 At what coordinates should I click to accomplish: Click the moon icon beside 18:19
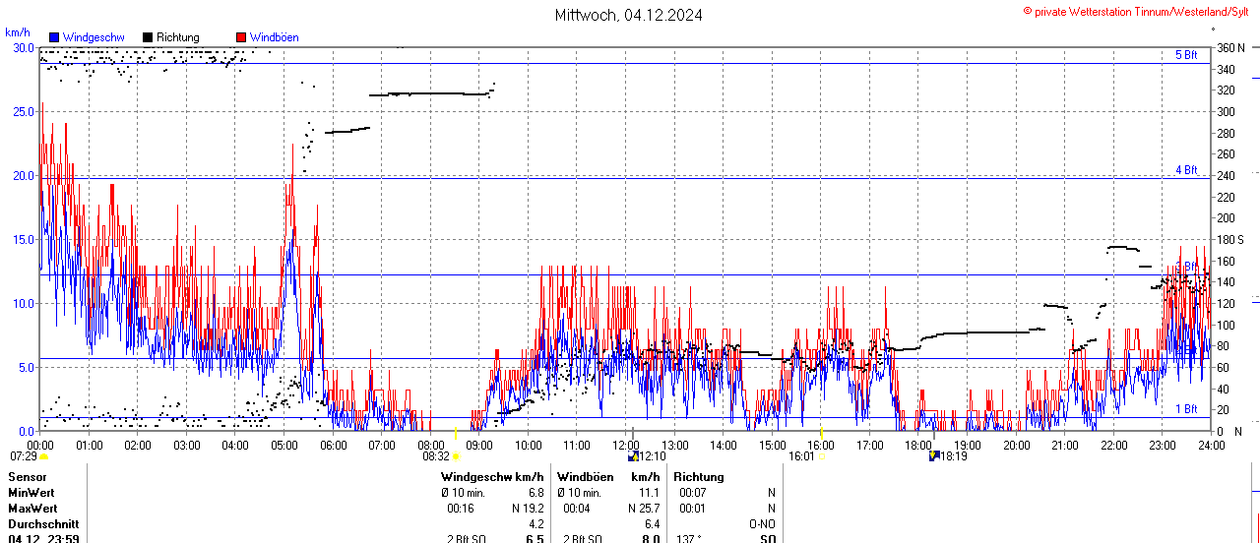coord(934,456)
